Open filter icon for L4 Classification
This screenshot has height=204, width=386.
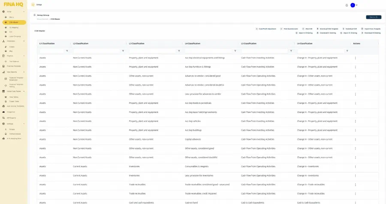click(x=235, y=51)
